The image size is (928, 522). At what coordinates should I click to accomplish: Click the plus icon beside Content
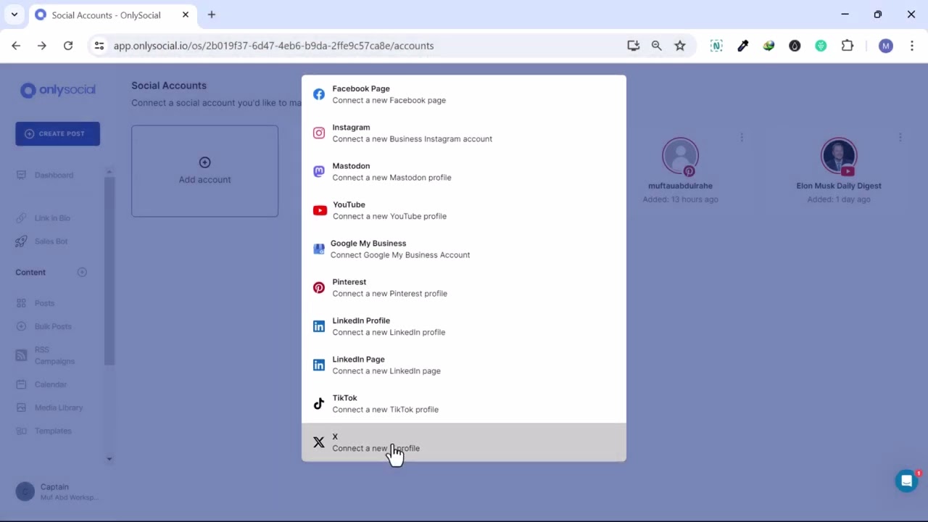pos(82,273)
